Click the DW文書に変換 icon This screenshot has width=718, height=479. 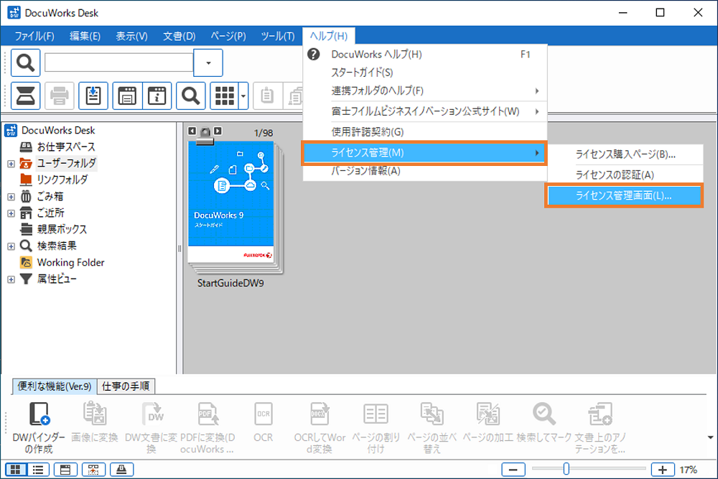[151, 413]
